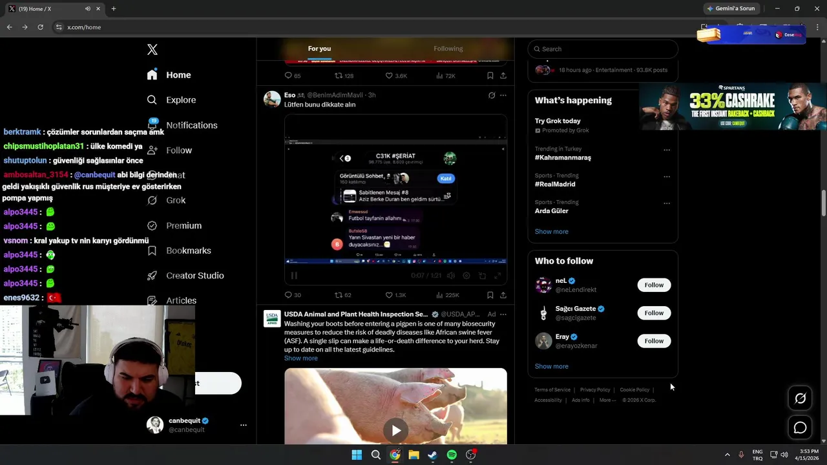Click views icon showing 72K
The height and width of the screenshot is (465, 827).
(439, 76)
